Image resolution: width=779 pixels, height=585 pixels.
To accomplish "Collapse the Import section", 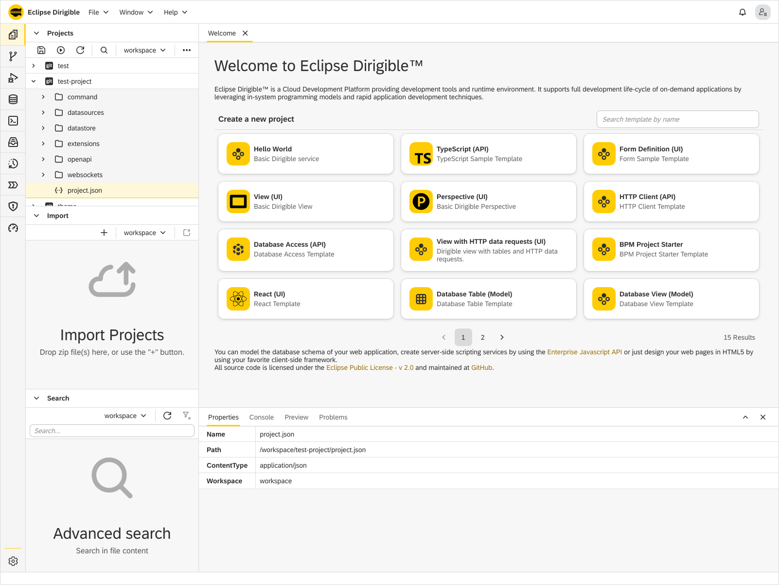I will (36, 216).
